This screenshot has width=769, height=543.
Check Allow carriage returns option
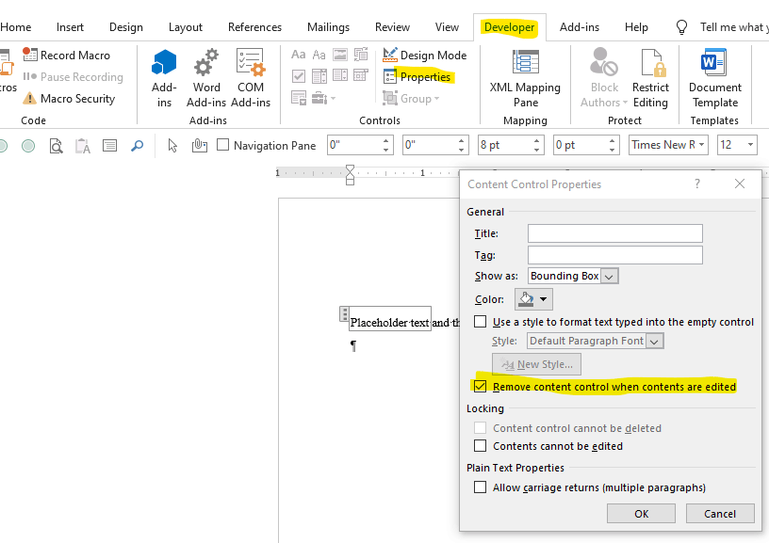point(480,487)
